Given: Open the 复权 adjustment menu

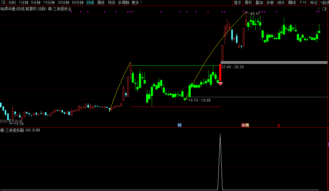Looking at the screenshot, I should click(x=248, y=2).
